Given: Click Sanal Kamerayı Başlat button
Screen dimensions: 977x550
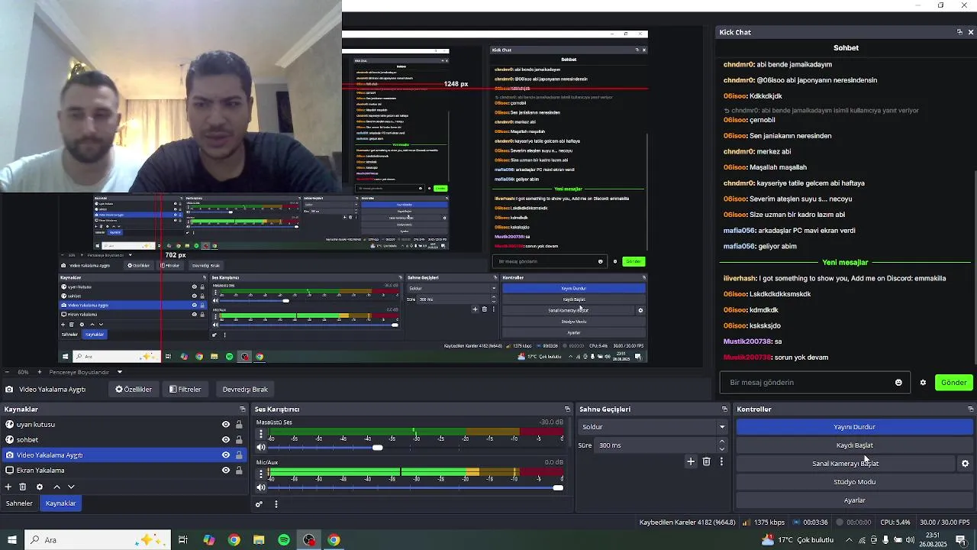Looking at the screenshot, I should 846,464.
